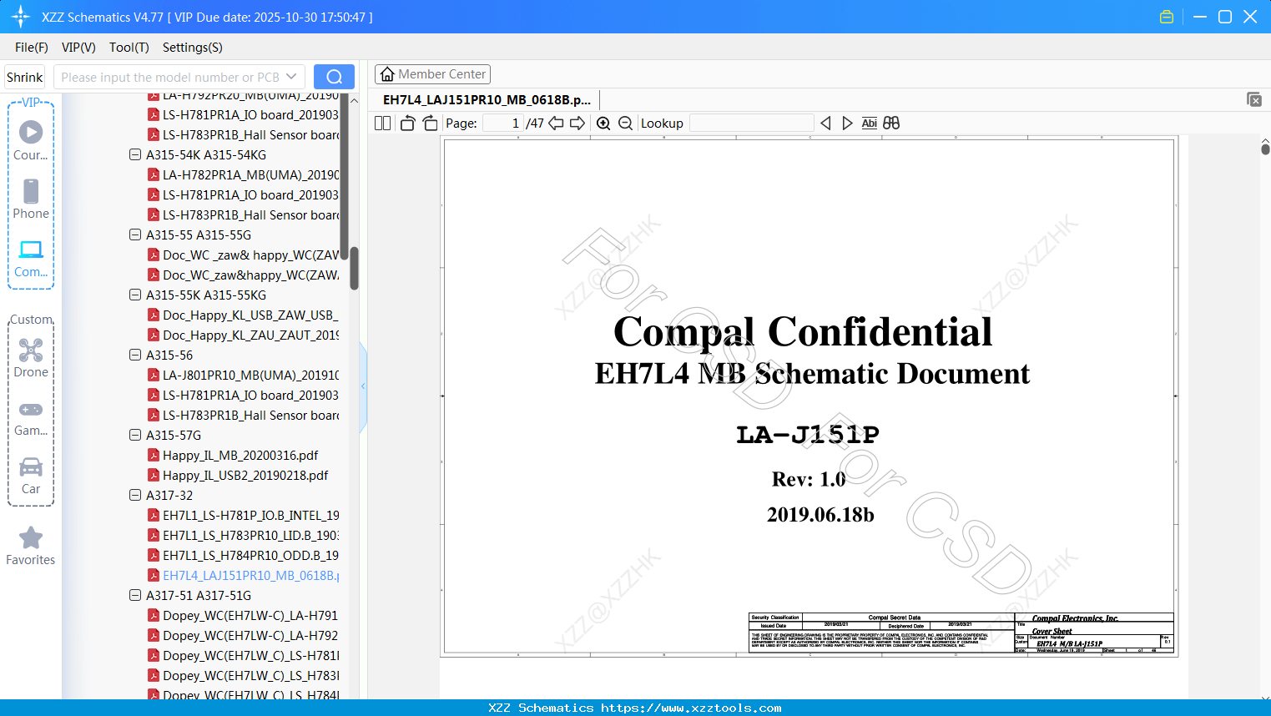The width and height of the screenshot is (1271, 716).
Task: Collapse the A317-51 A317-51G folder
Action: coord(135,596)
